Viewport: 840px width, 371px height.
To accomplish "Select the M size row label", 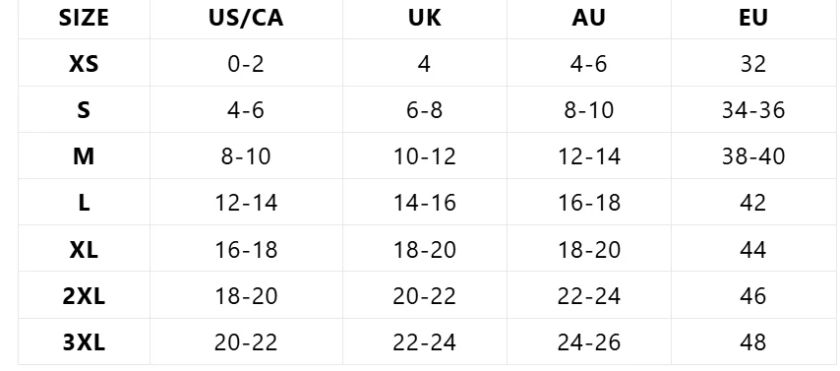I will 84,156.
